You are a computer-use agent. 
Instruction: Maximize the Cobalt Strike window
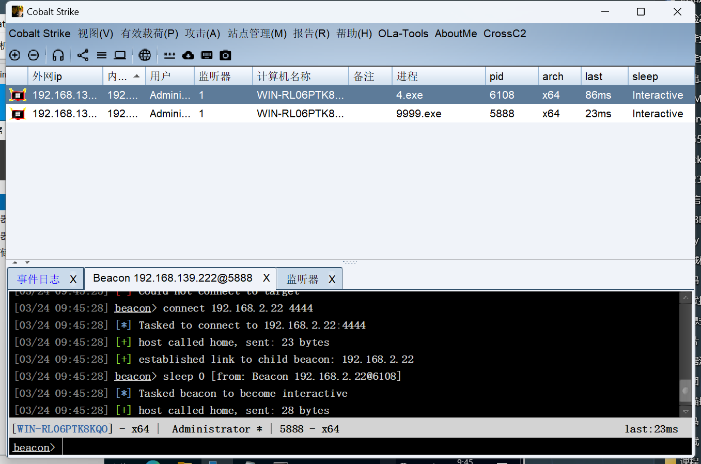(641, 11)
